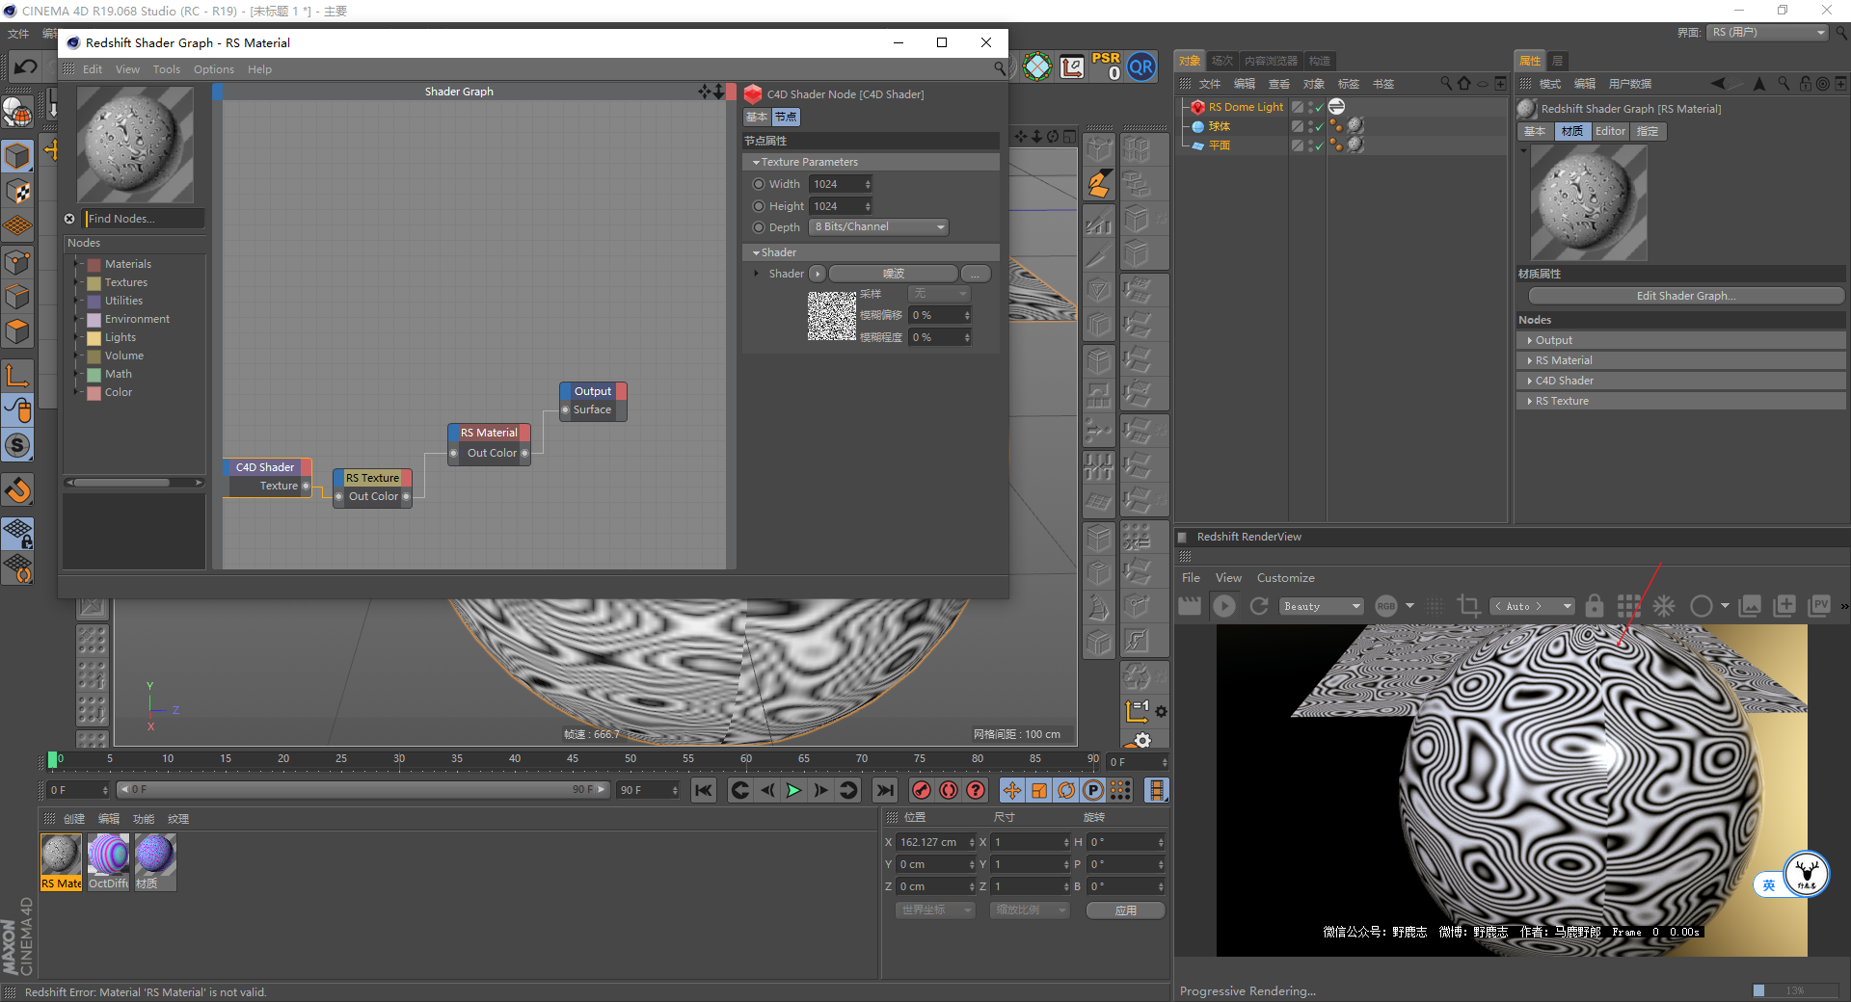Open the Tools menu in Shader Graph

click(166, 69)
